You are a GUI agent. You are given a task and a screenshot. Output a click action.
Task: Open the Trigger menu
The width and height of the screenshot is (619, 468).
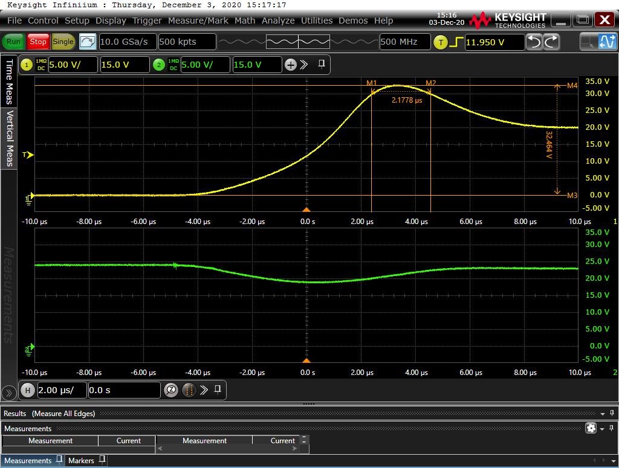(147, 21)
